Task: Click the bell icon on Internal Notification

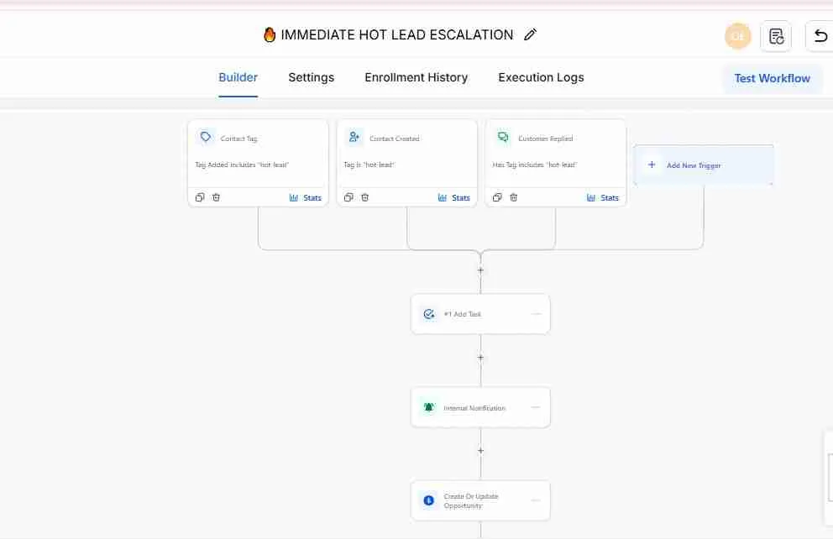Action: [429, 406]
